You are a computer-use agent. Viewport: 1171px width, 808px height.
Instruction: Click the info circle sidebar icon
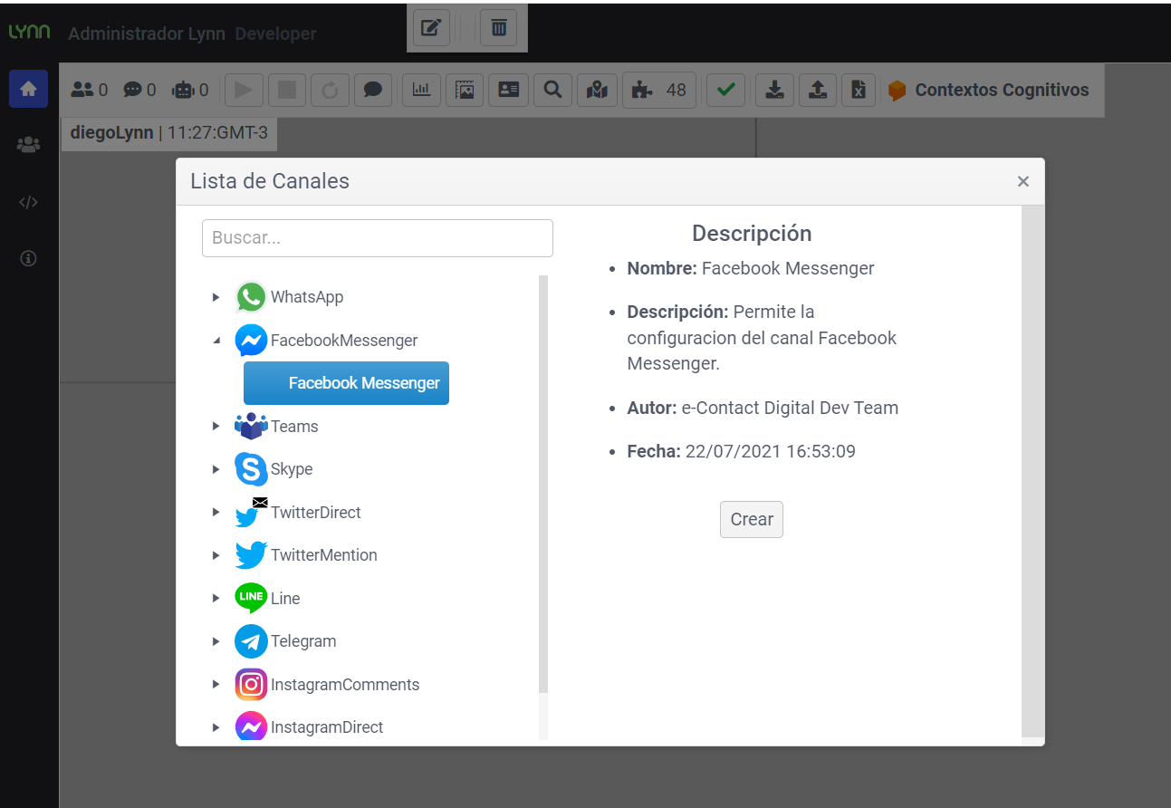tap(28, 258)
